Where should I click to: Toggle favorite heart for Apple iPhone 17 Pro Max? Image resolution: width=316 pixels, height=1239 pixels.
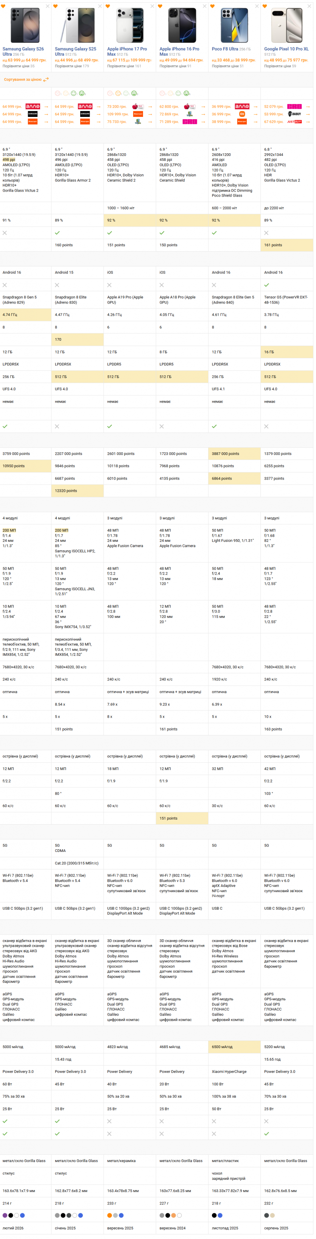108,6
